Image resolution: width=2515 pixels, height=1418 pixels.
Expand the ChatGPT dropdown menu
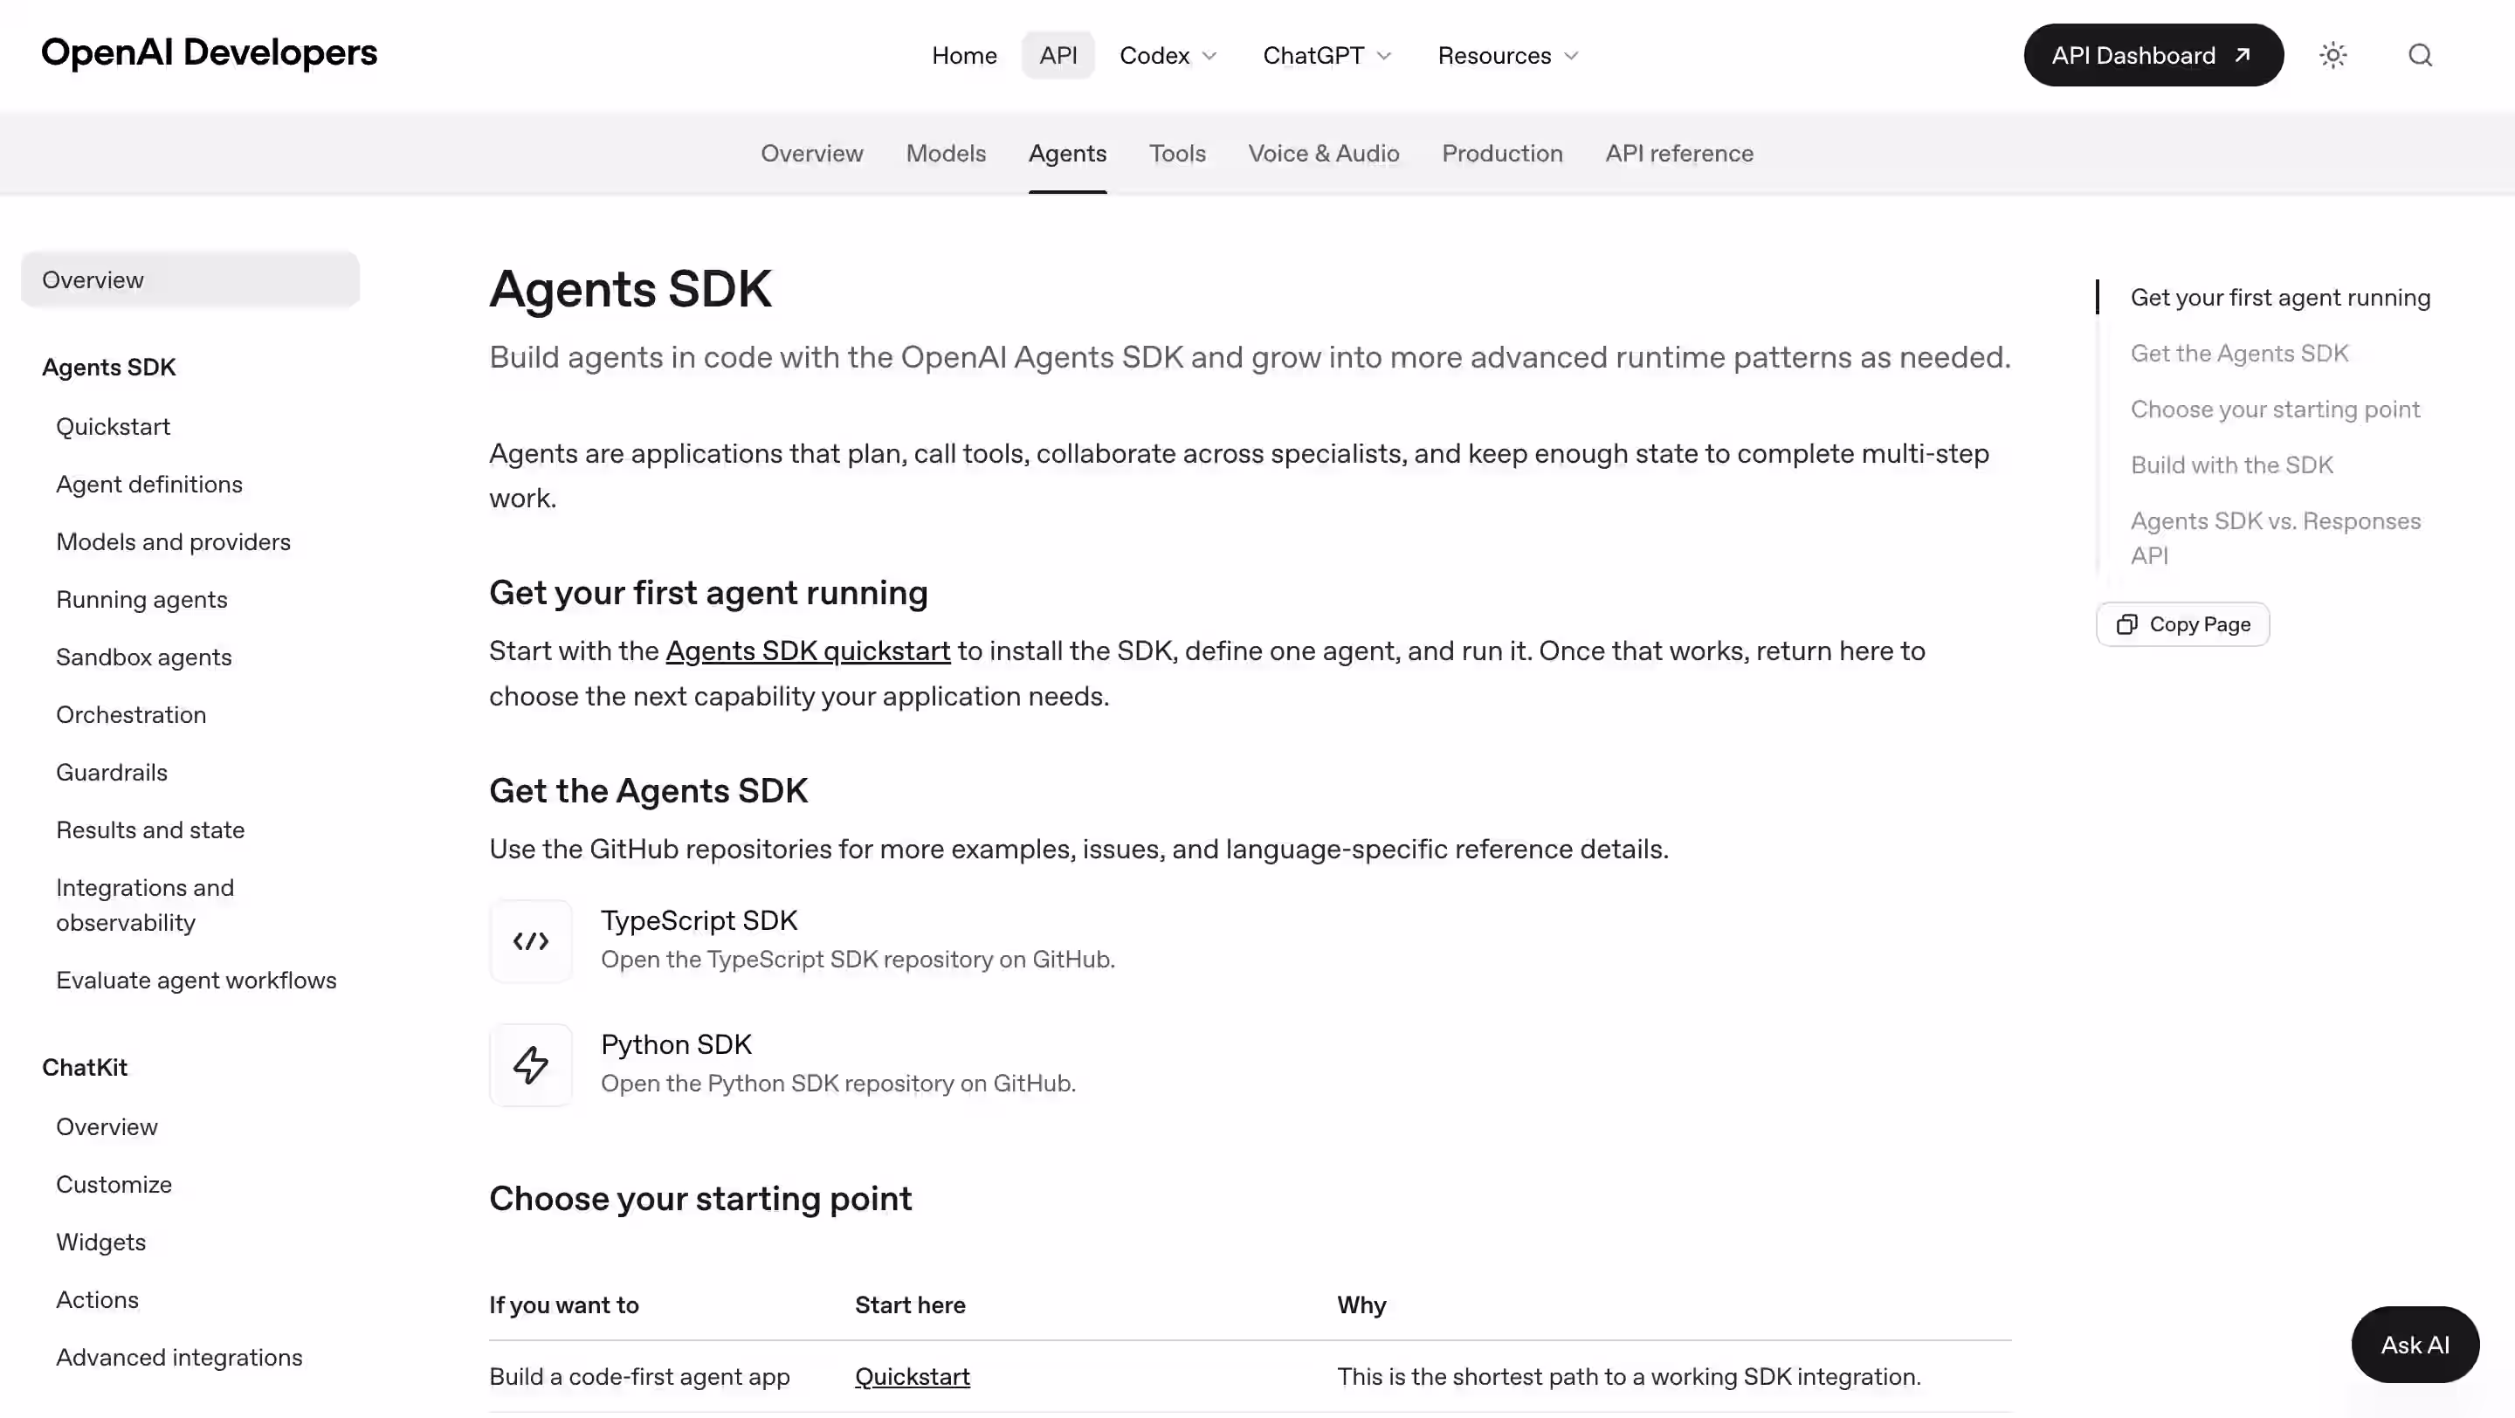(1326, 56)
